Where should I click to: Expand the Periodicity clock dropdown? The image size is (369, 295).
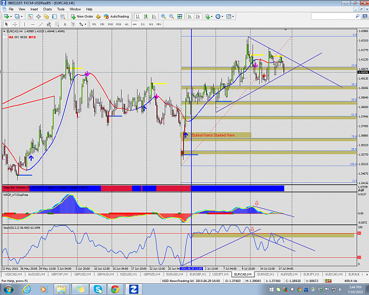[222, 17]
